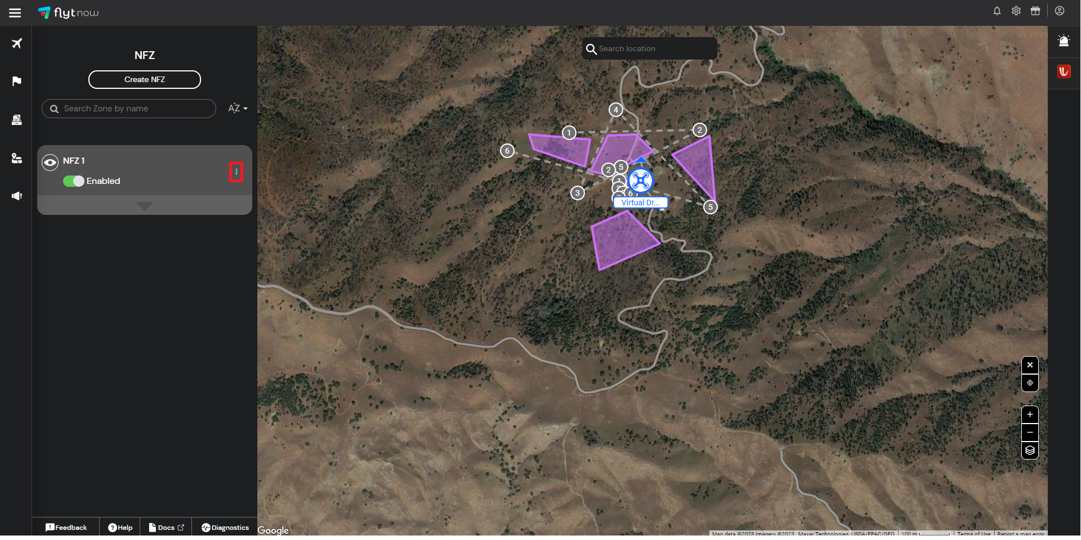Open the hamburger main menu
The image size is (1081, 540).
coord(15,12)
